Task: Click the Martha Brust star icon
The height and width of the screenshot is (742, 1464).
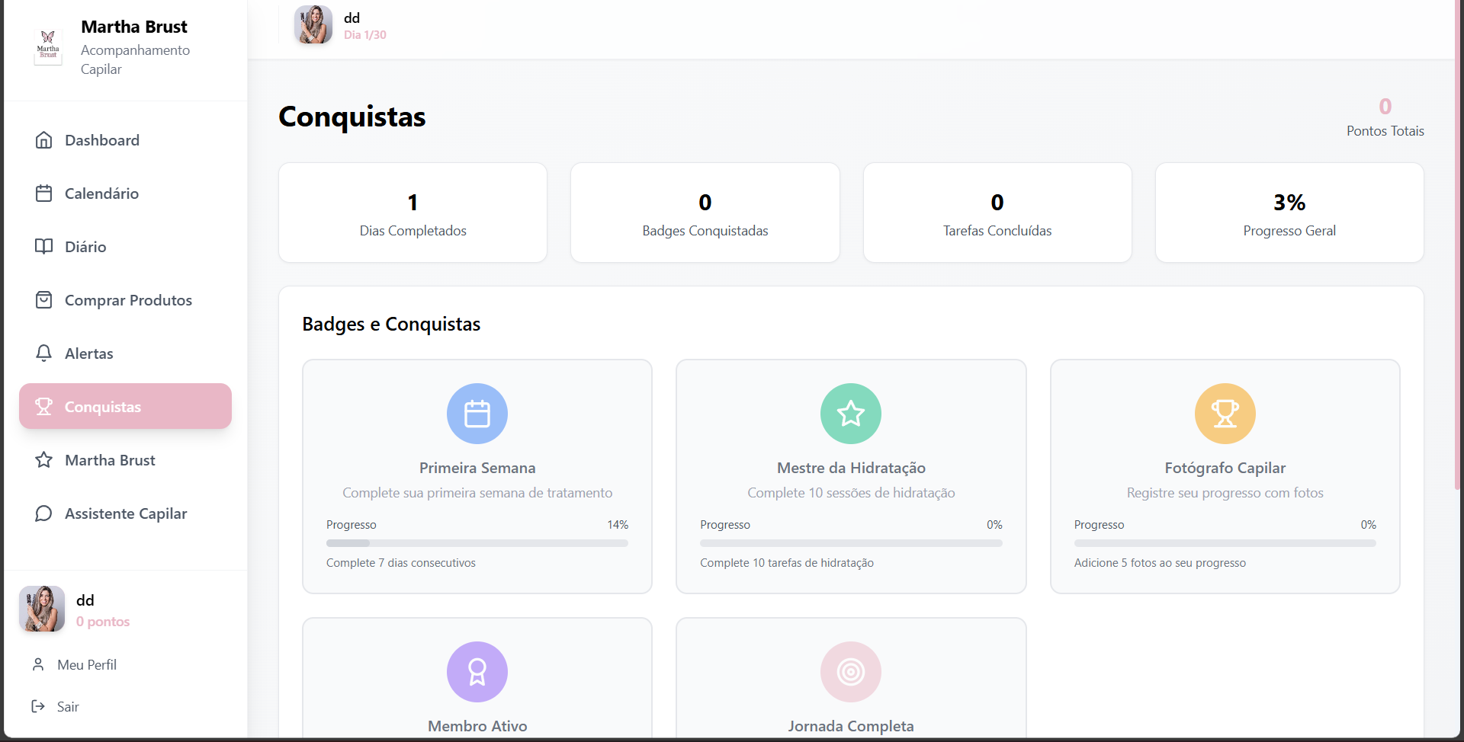Action: (44, 460)
